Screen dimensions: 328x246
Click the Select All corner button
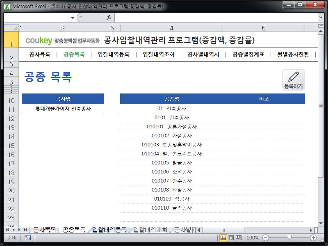[x=11, y=28]
